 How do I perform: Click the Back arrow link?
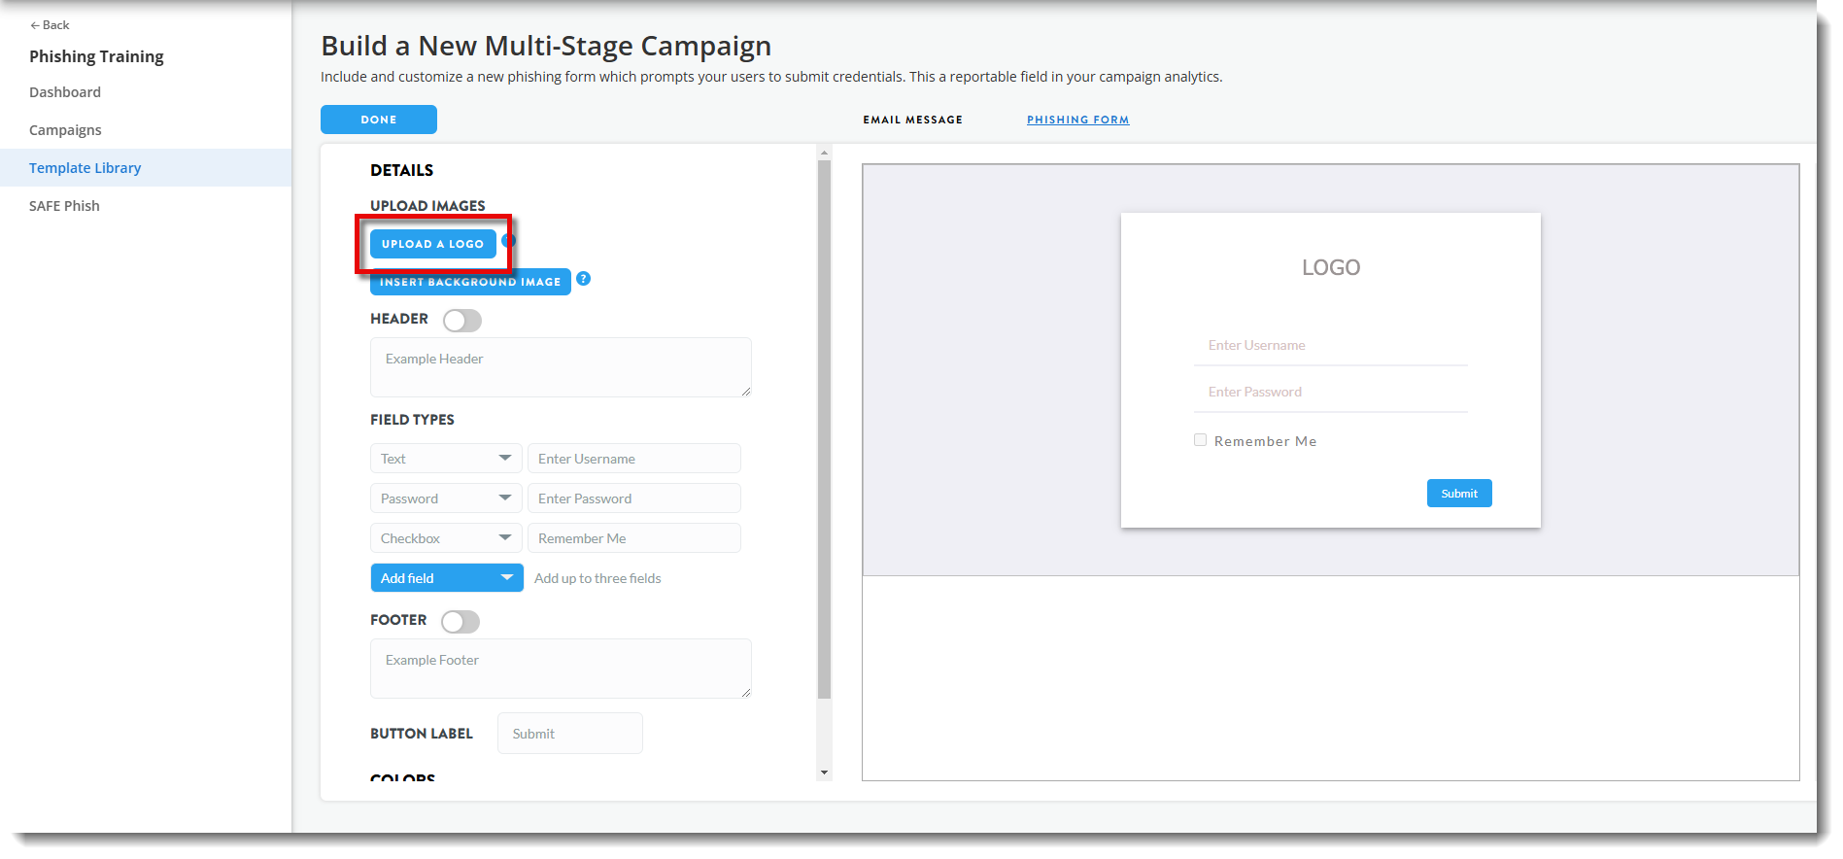50,25
